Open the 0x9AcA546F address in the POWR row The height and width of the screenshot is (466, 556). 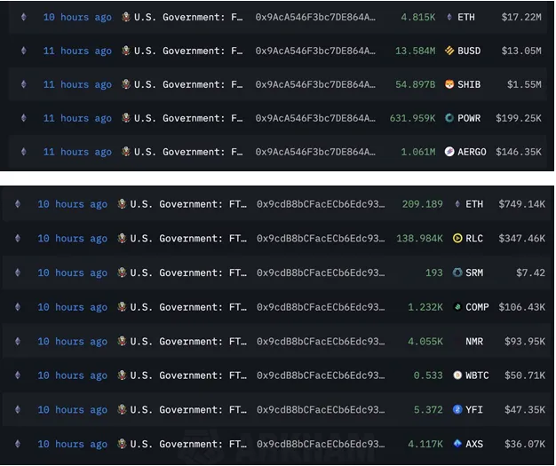pyautogui.click(x=314, y=118)
